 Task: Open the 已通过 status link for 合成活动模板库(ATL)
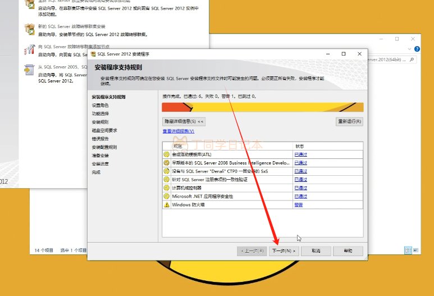click(300, 154)
